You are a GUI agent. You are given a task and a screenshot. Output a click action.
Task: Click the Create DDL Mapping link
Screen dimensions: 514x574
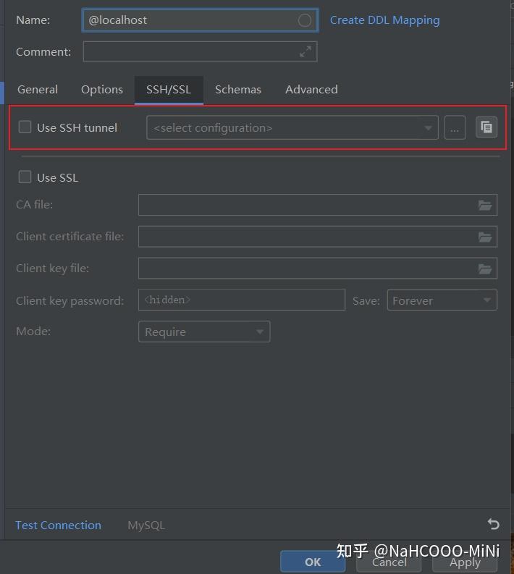384,20
